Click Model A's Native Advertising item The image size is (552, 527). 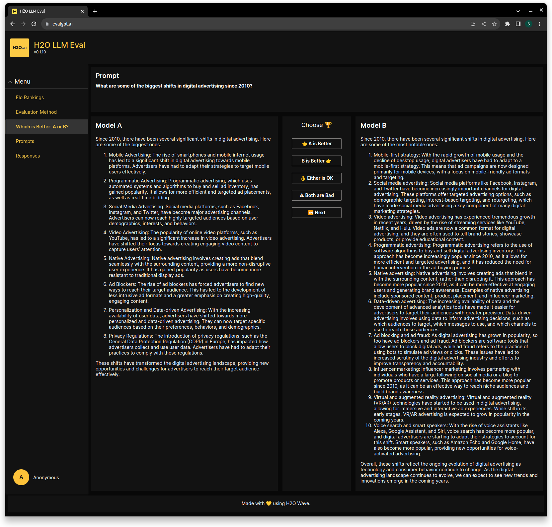[190, 267]
